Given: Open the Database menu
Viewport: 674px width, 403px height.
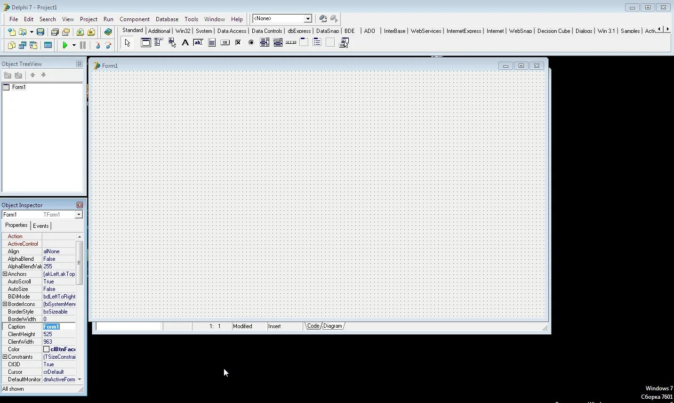Looking at the screenshot, I should coord(167,19).
